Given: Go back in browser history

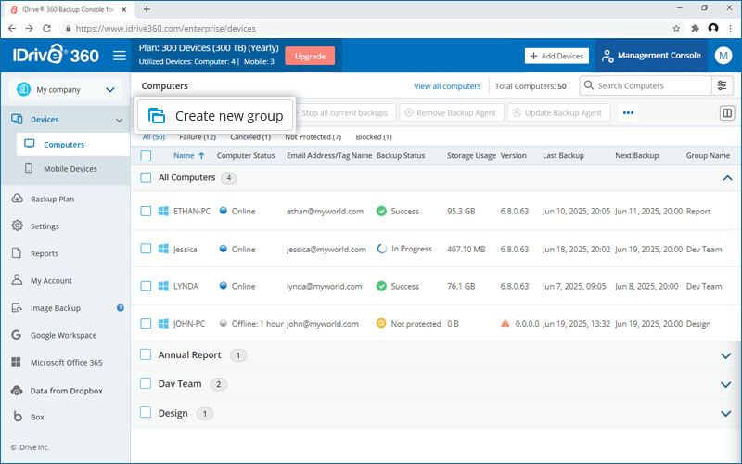Looking at the screenshot, I should point(12,29).
